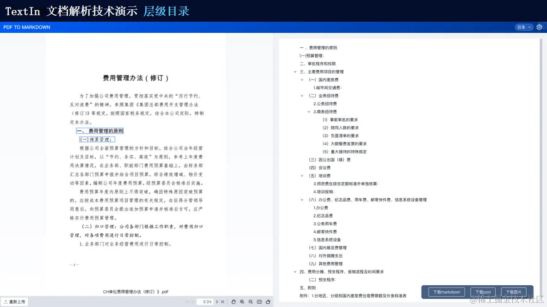Select 2.公务招待费 in the outline

point(325,104)
